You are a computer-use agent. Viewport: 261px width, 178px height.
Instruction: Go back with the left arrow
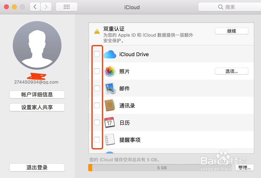click(x=35, y=7)
